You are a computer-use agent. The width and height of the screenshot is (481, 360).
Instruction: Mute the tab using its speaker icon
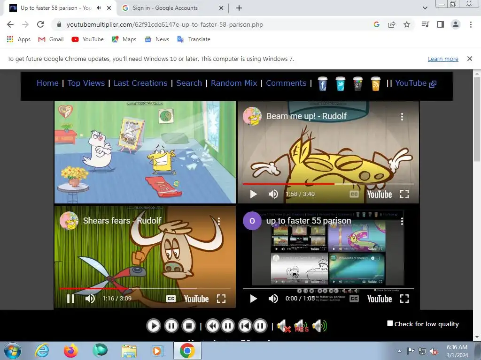pyautogui.click(x=99, y=8)
